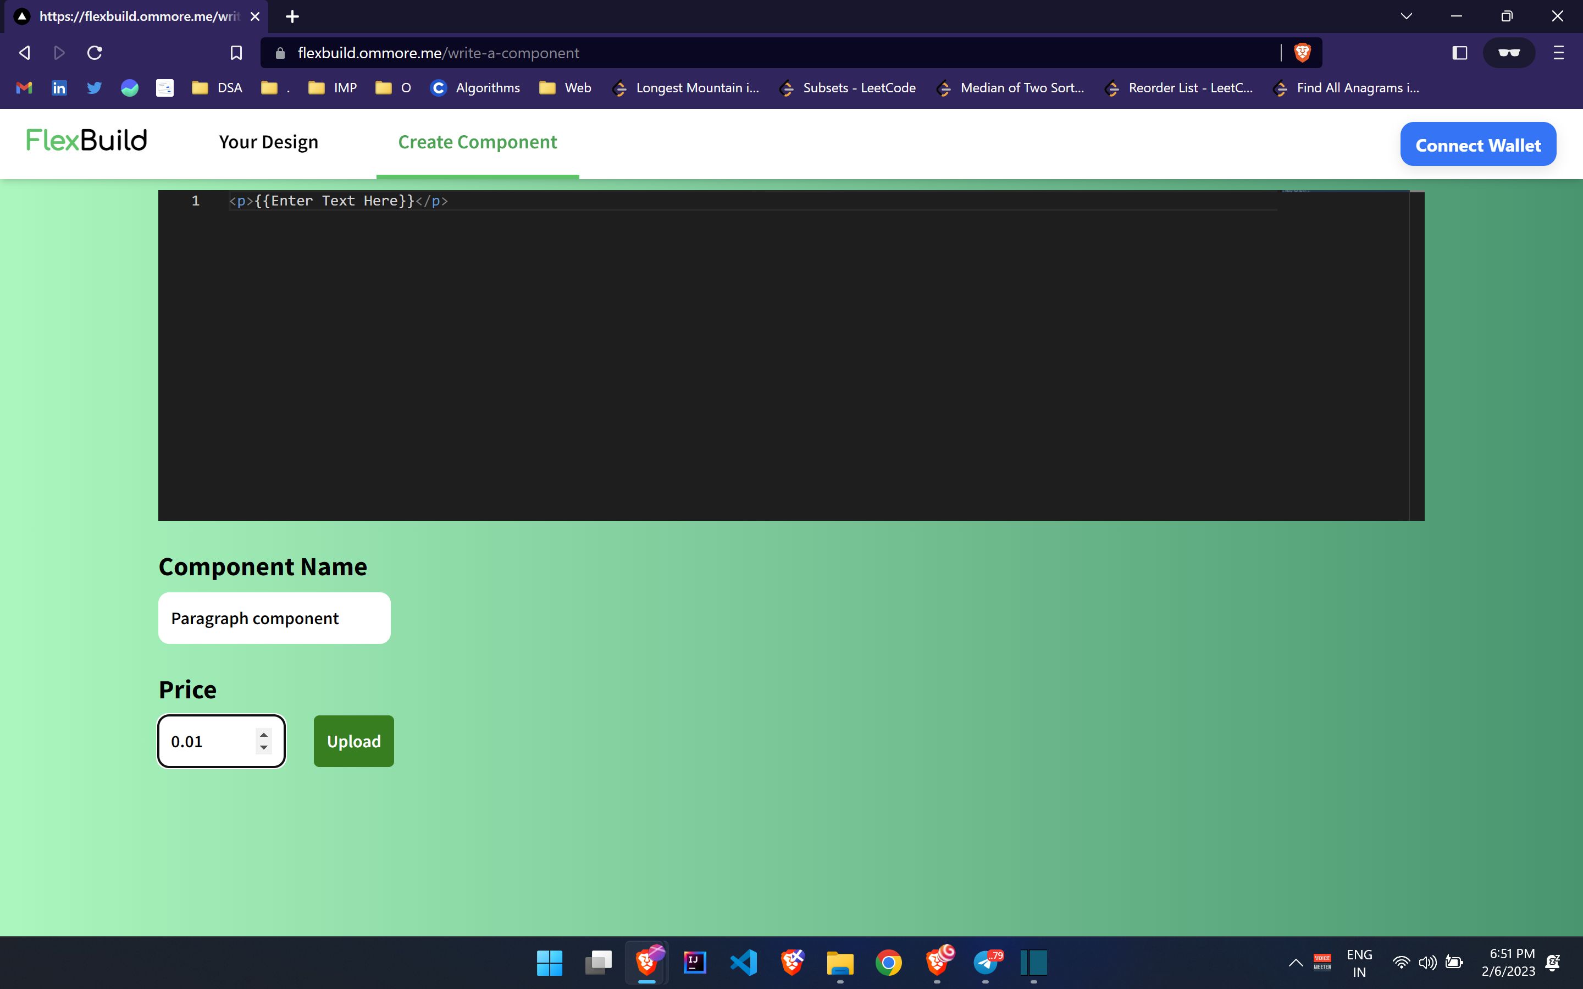Open Google Chrome from taskbar
This screenshot has width=1583, height=989.
[x=888, y=963]
